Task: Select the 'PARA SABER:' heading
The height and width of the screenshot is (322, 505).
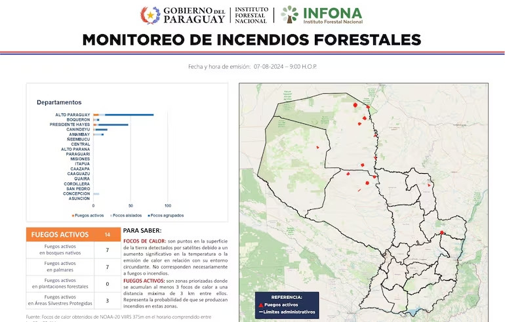Action: pyautogui.click(x=142, y=231)
